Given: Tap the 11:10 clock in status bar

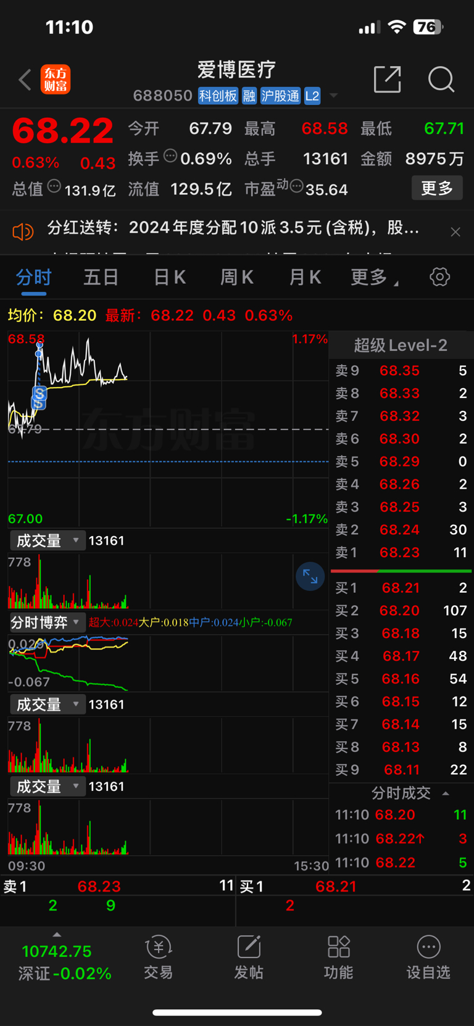Looking at the screenshot, I should 69,27.
